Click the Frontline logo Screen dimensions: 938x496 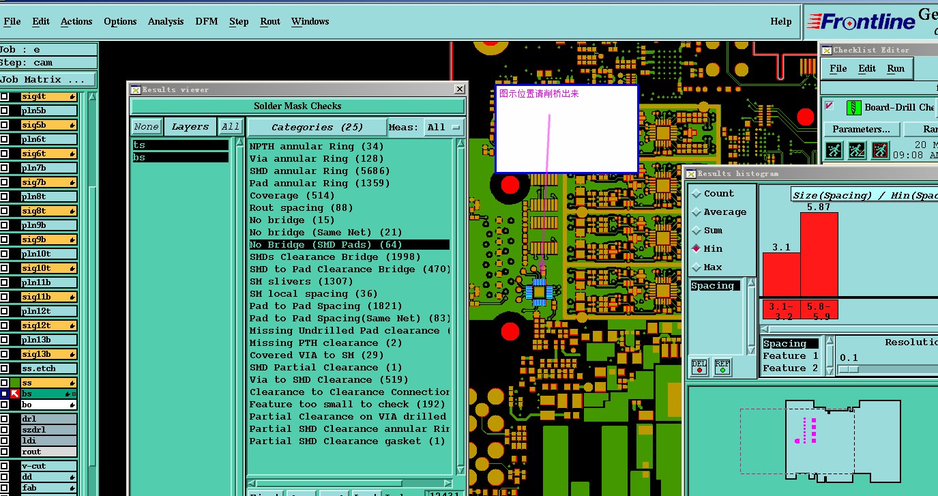861,22
